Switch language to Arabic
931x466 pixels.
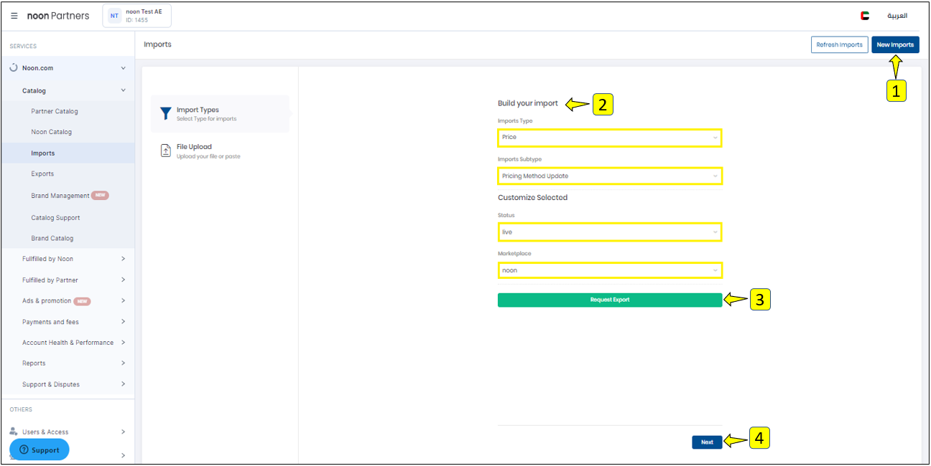pos(897,16)
